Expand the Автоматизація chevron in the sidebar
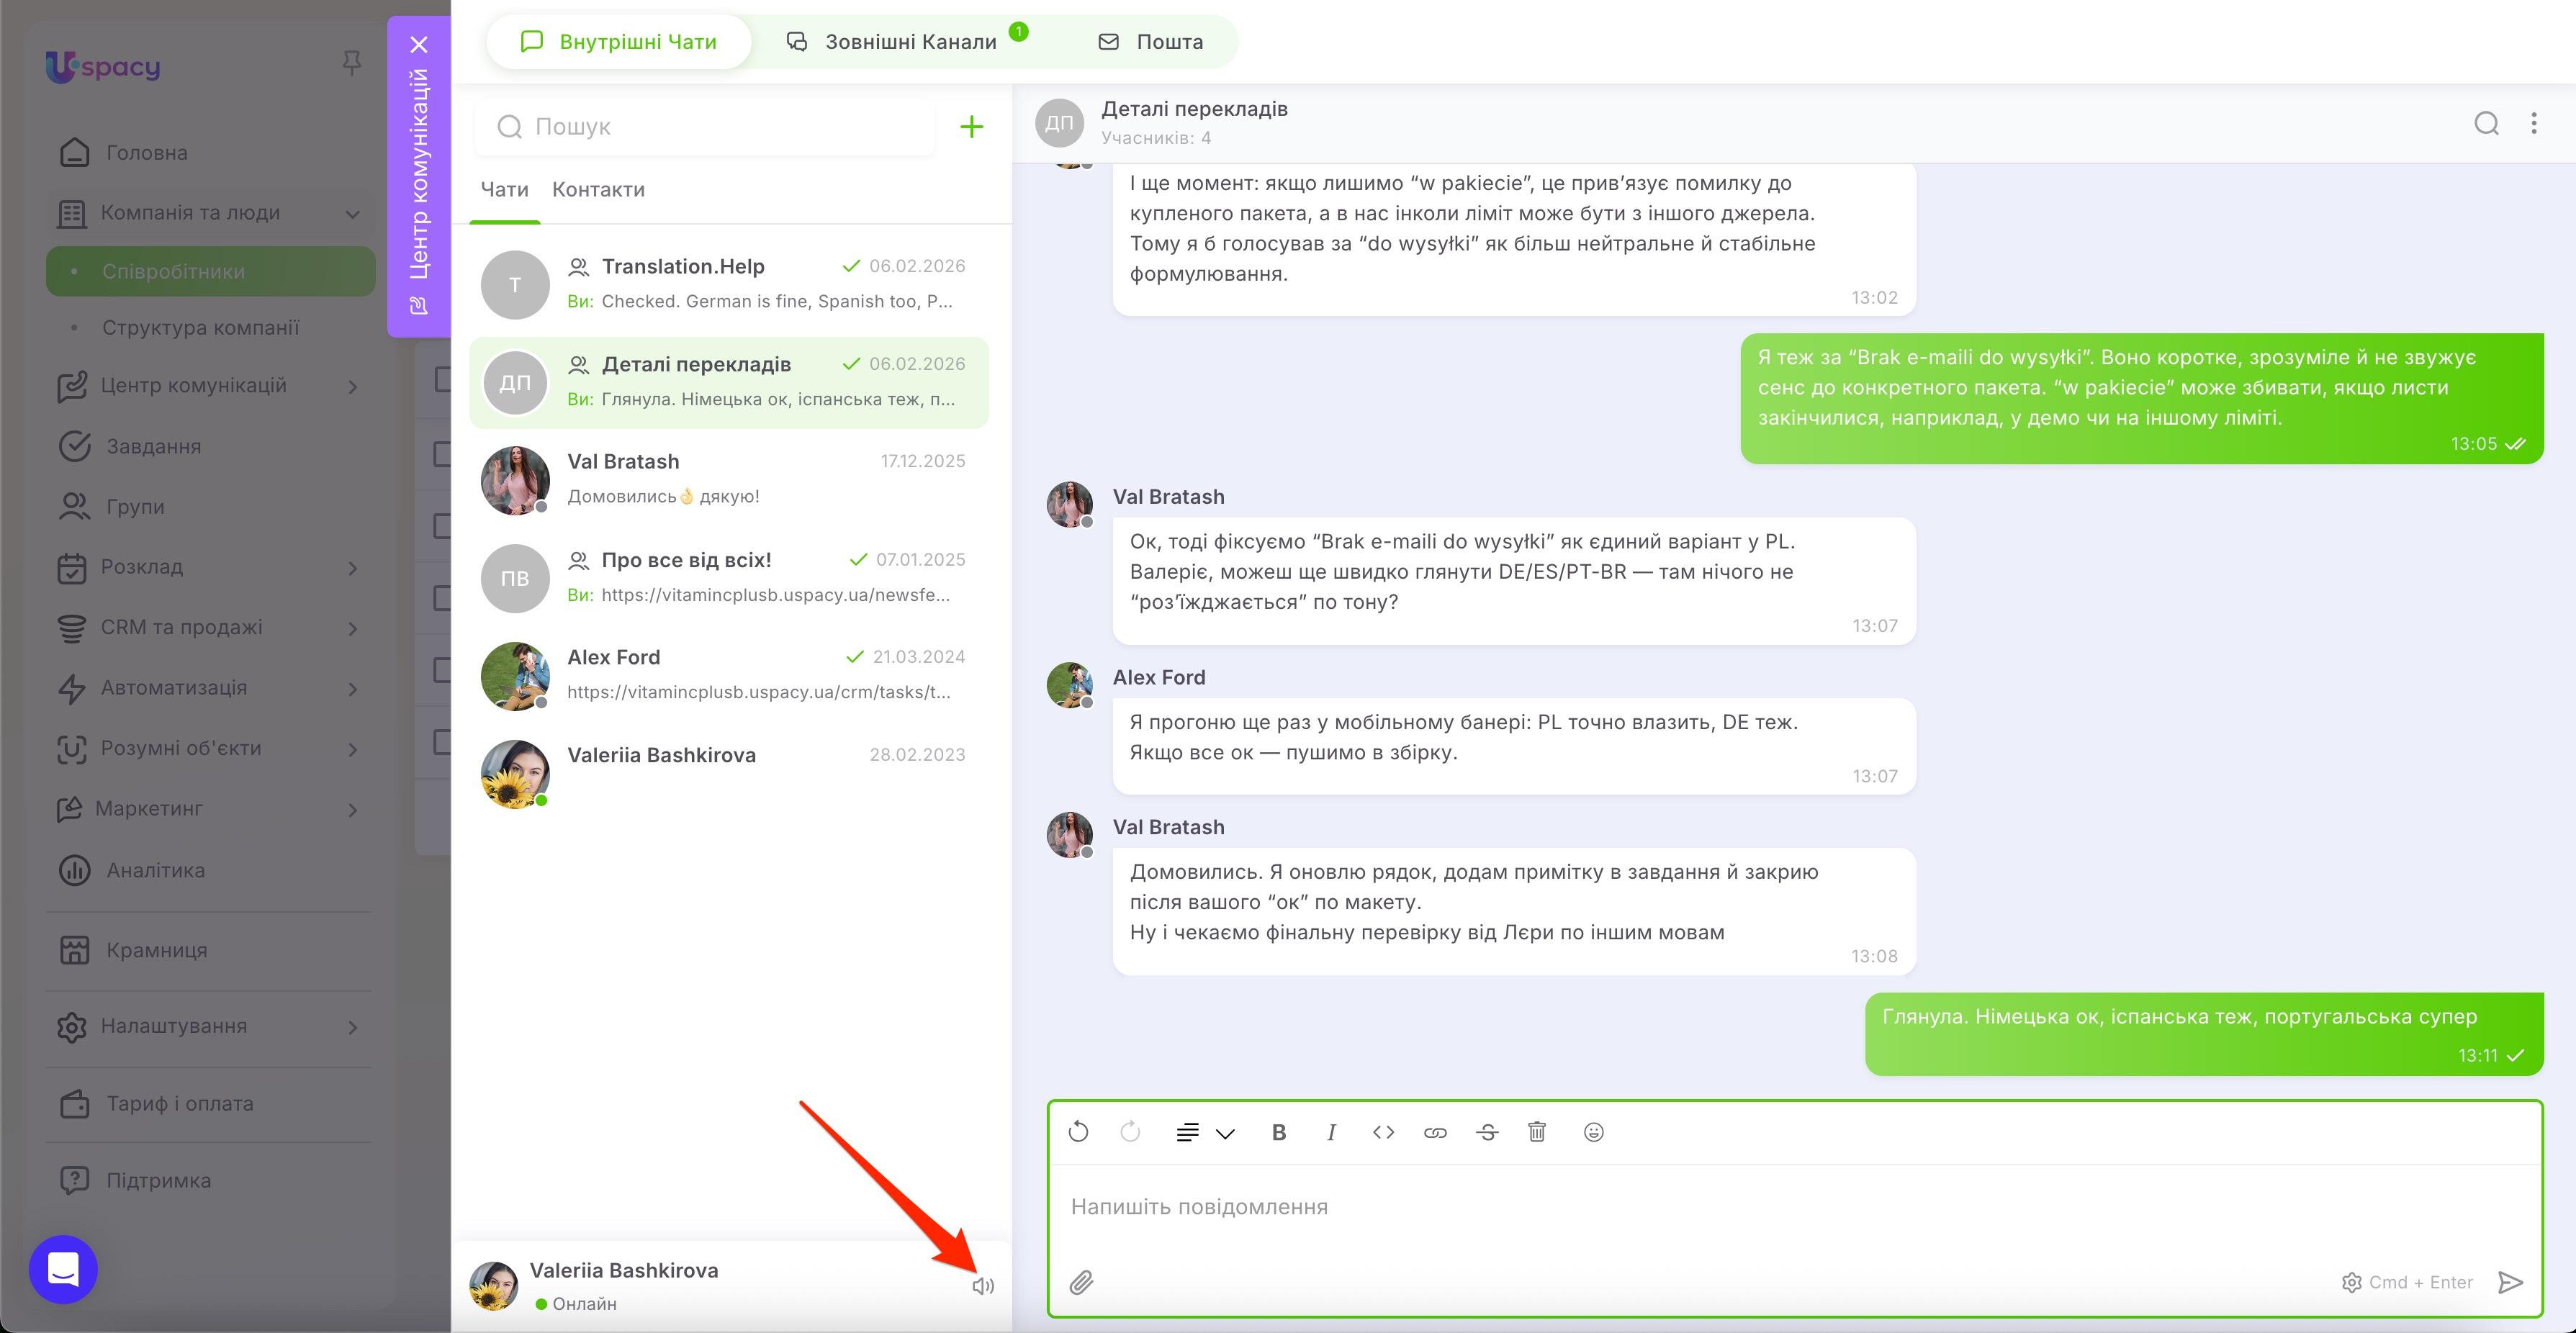The height and width of the screenshot is (1333, 2576). point(353,688)
